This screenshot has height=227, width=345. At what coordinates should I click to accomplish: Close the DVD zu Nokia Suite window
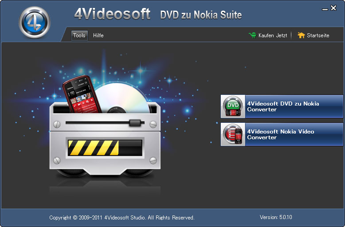333,8
